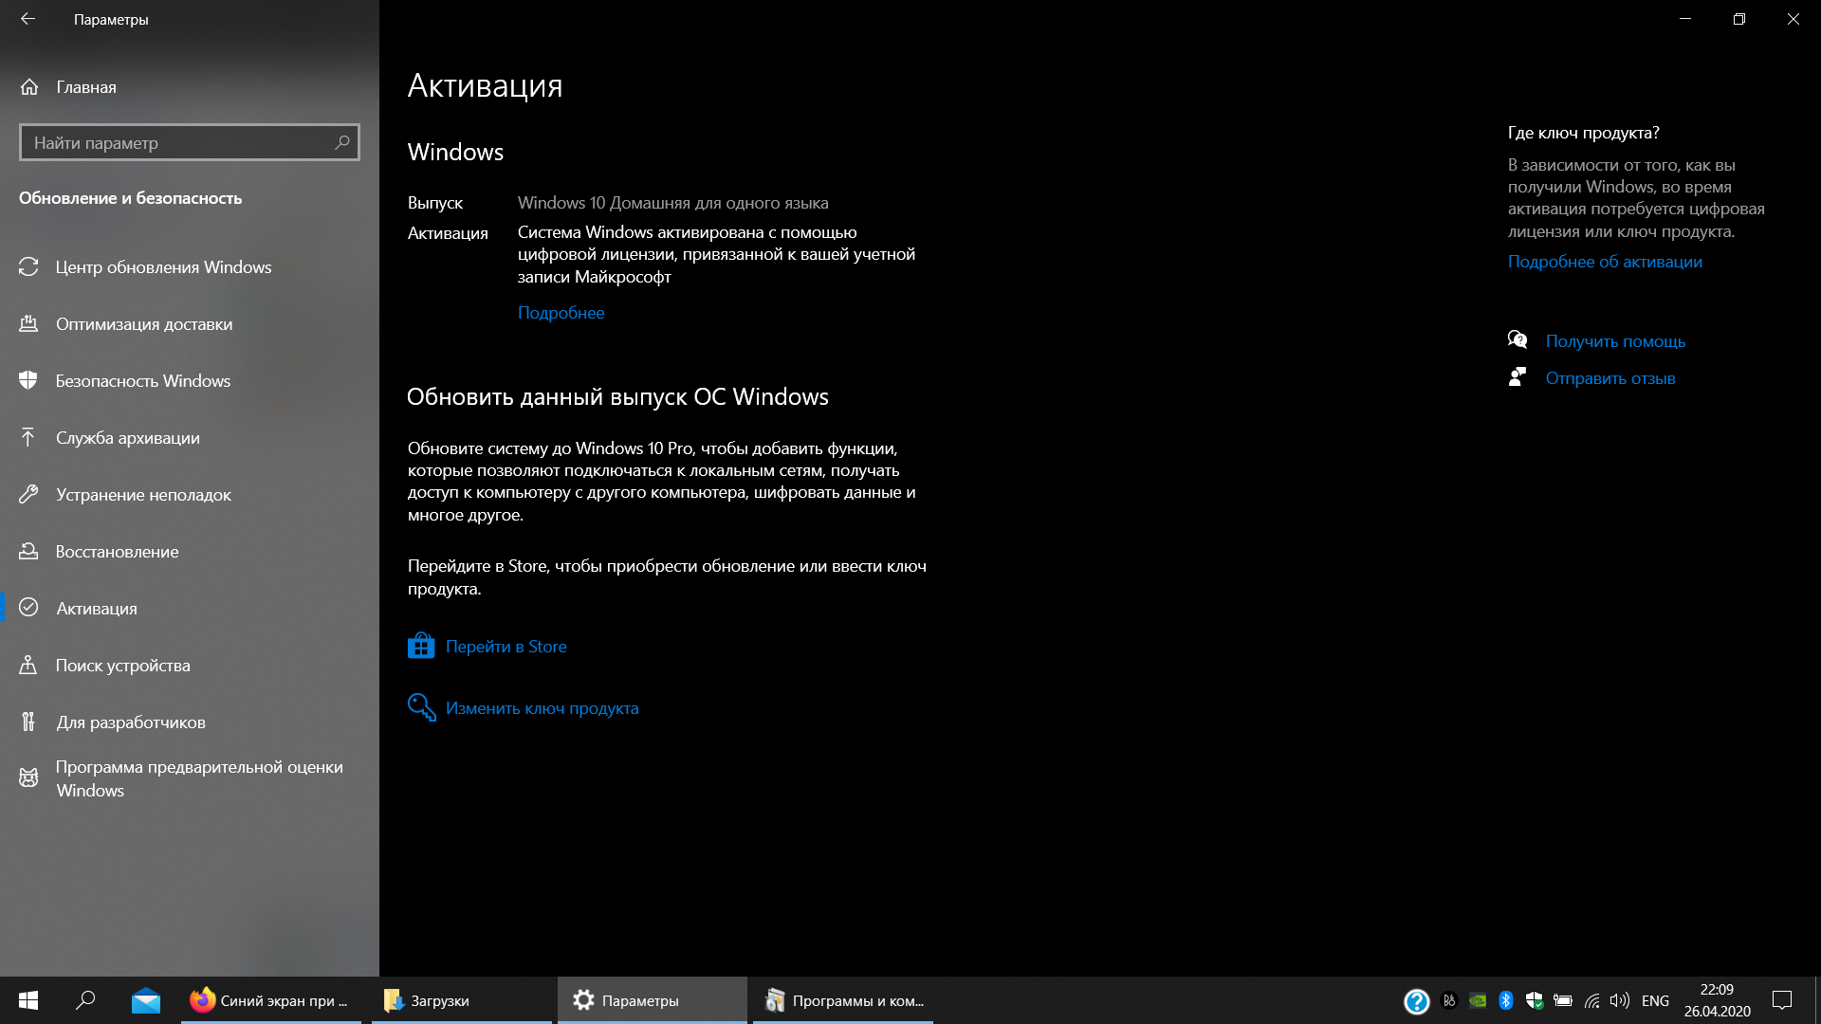The image size is (1821, 1024).
Task: Click Изменить ключ продукта link
Action: pos(542,708)
